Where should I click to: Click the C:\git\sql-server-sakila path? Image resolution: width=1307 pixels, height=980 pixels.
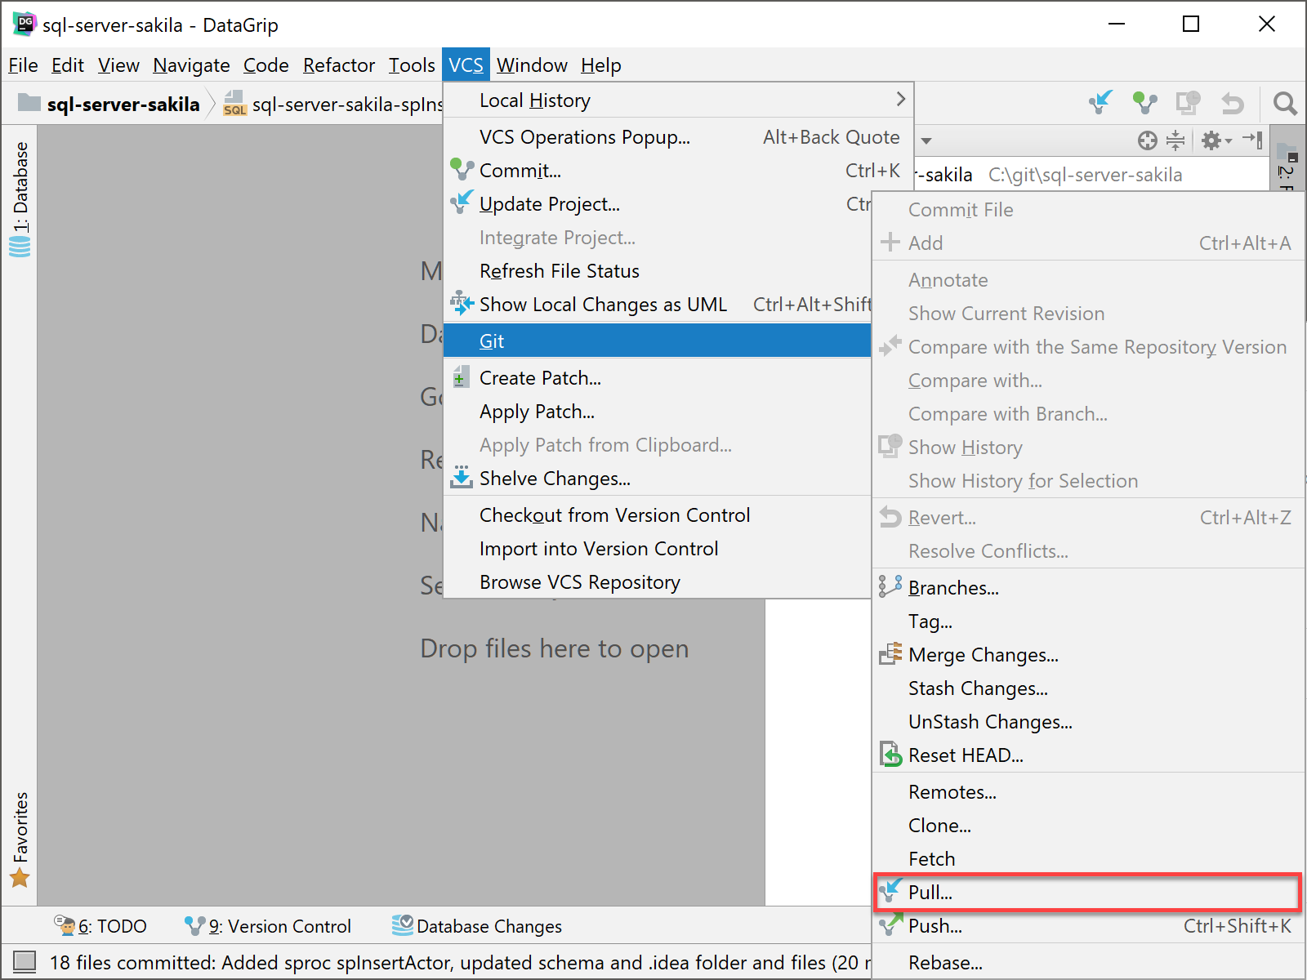tap(1085, 175)
